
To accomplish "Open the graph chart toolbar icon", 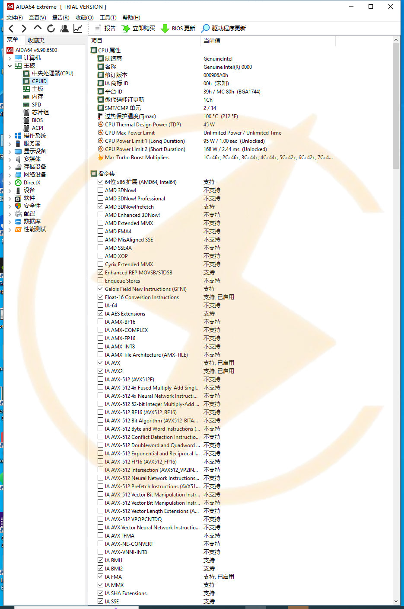I will coord(78,29).
